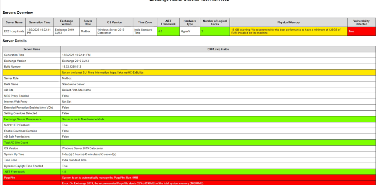Click the red Vulnerability Detected "True" cell
Image resolution: width=377 pixels, height=185 pixels.
click(361, 31)
